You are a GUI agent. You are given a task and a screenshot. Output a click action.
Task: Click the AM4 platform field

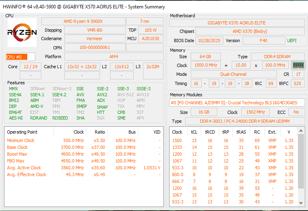(114, 57)
